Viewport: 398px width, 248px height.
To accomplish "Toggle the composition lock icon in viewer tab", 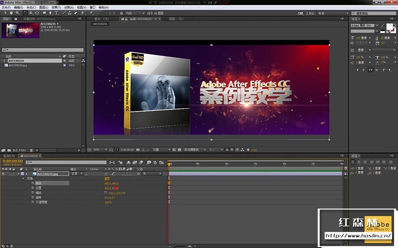I will click(x=126, y=19).
